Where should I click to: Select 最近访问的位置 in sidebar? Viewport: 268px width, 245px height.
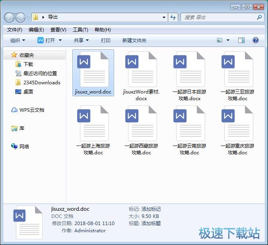(40, 74)
